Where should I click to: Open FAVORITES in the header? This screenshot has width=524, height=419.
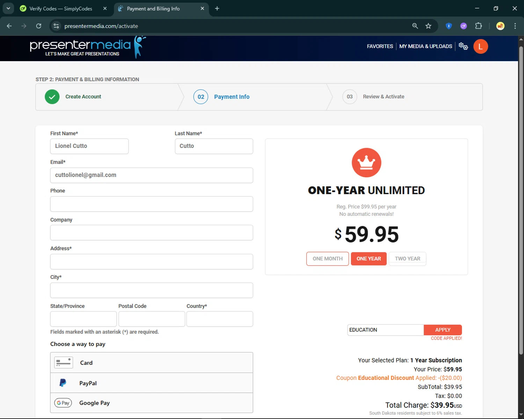point(380,46)
